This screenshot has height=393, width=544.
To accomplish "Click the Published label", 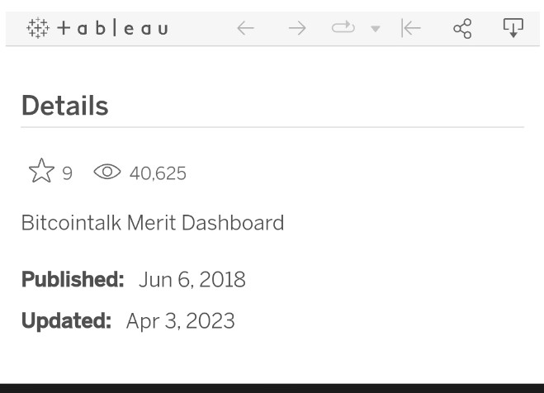I will pyautogui.click(x=73, y=279).
